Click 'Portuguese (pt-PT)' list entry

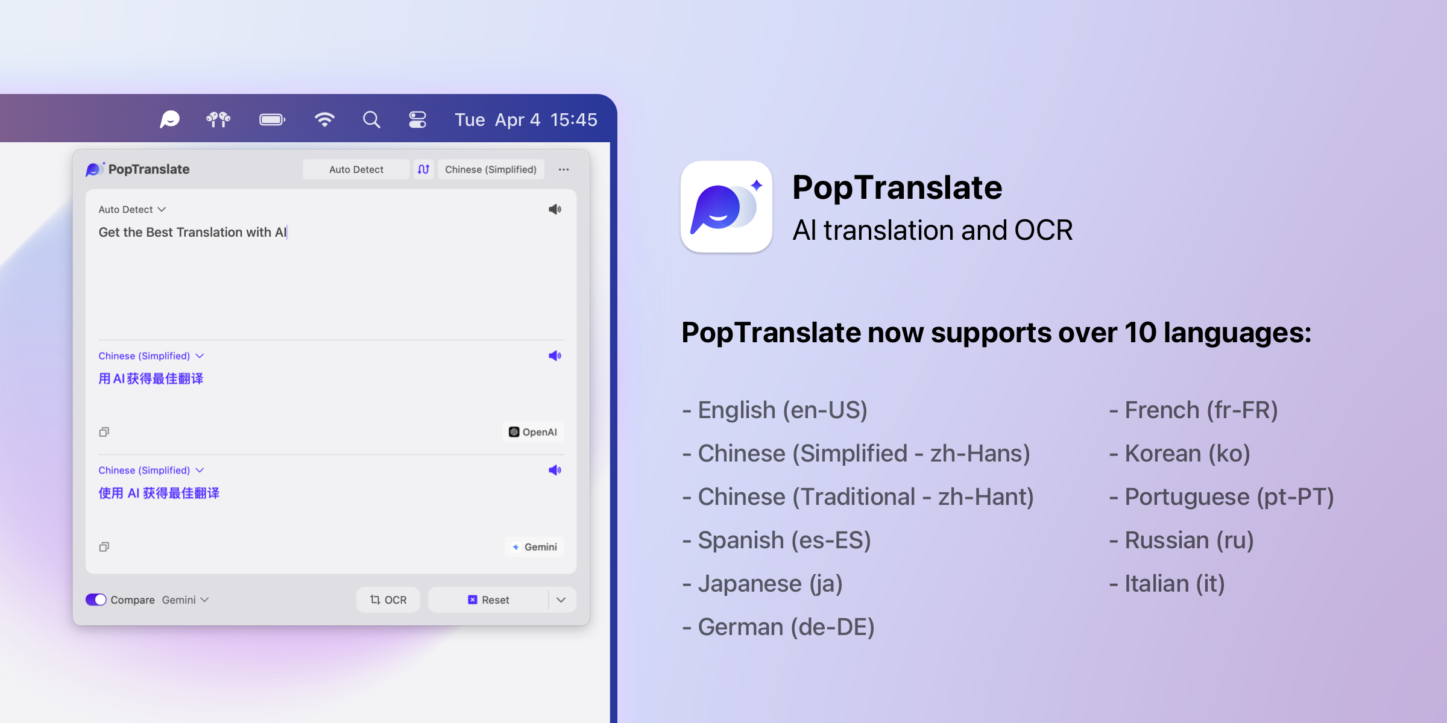(1222, 497)
